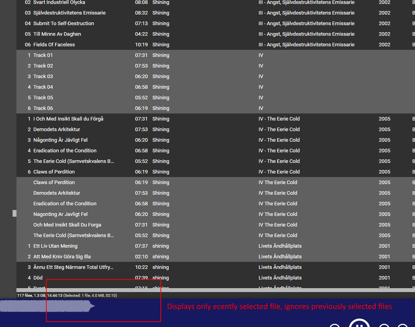Select unnumbered Eradication of the Condition track
Viewport: 415px width, 327px height.
click(x=216, y=204)
